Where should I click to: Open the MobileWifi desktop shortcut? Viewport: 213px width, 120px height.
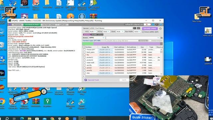pos(24,4)
